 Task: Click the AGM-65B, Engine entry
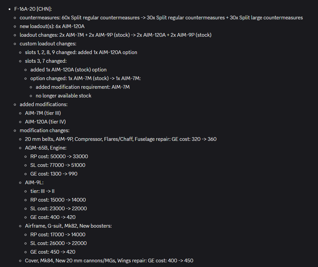[x=46, y=148]
